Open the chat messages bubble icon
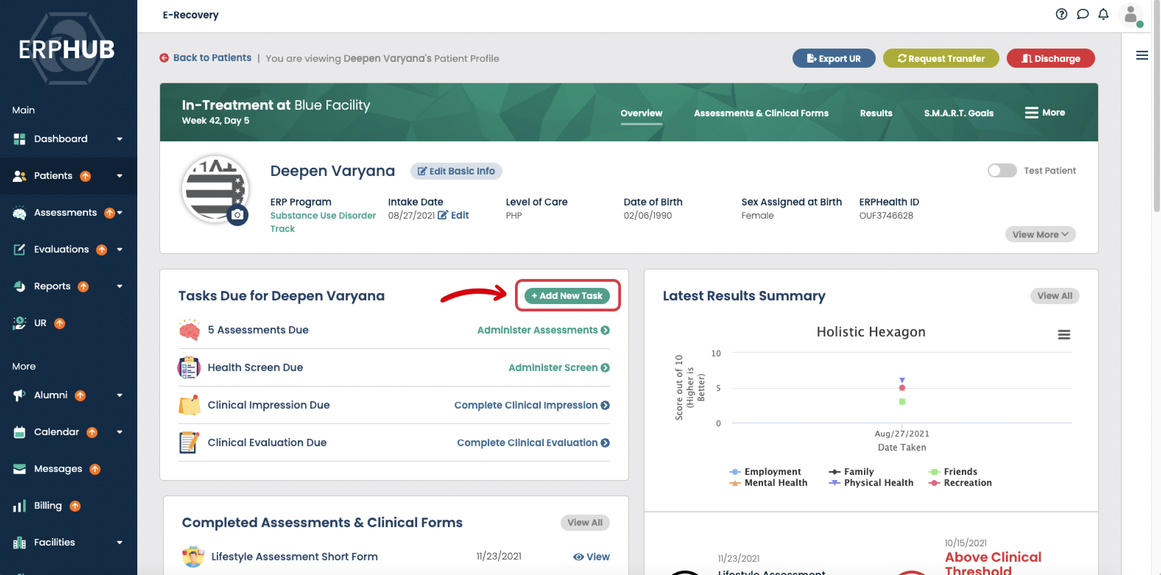The height and width of the screenshot is (575, 1161). [1082, 14]
